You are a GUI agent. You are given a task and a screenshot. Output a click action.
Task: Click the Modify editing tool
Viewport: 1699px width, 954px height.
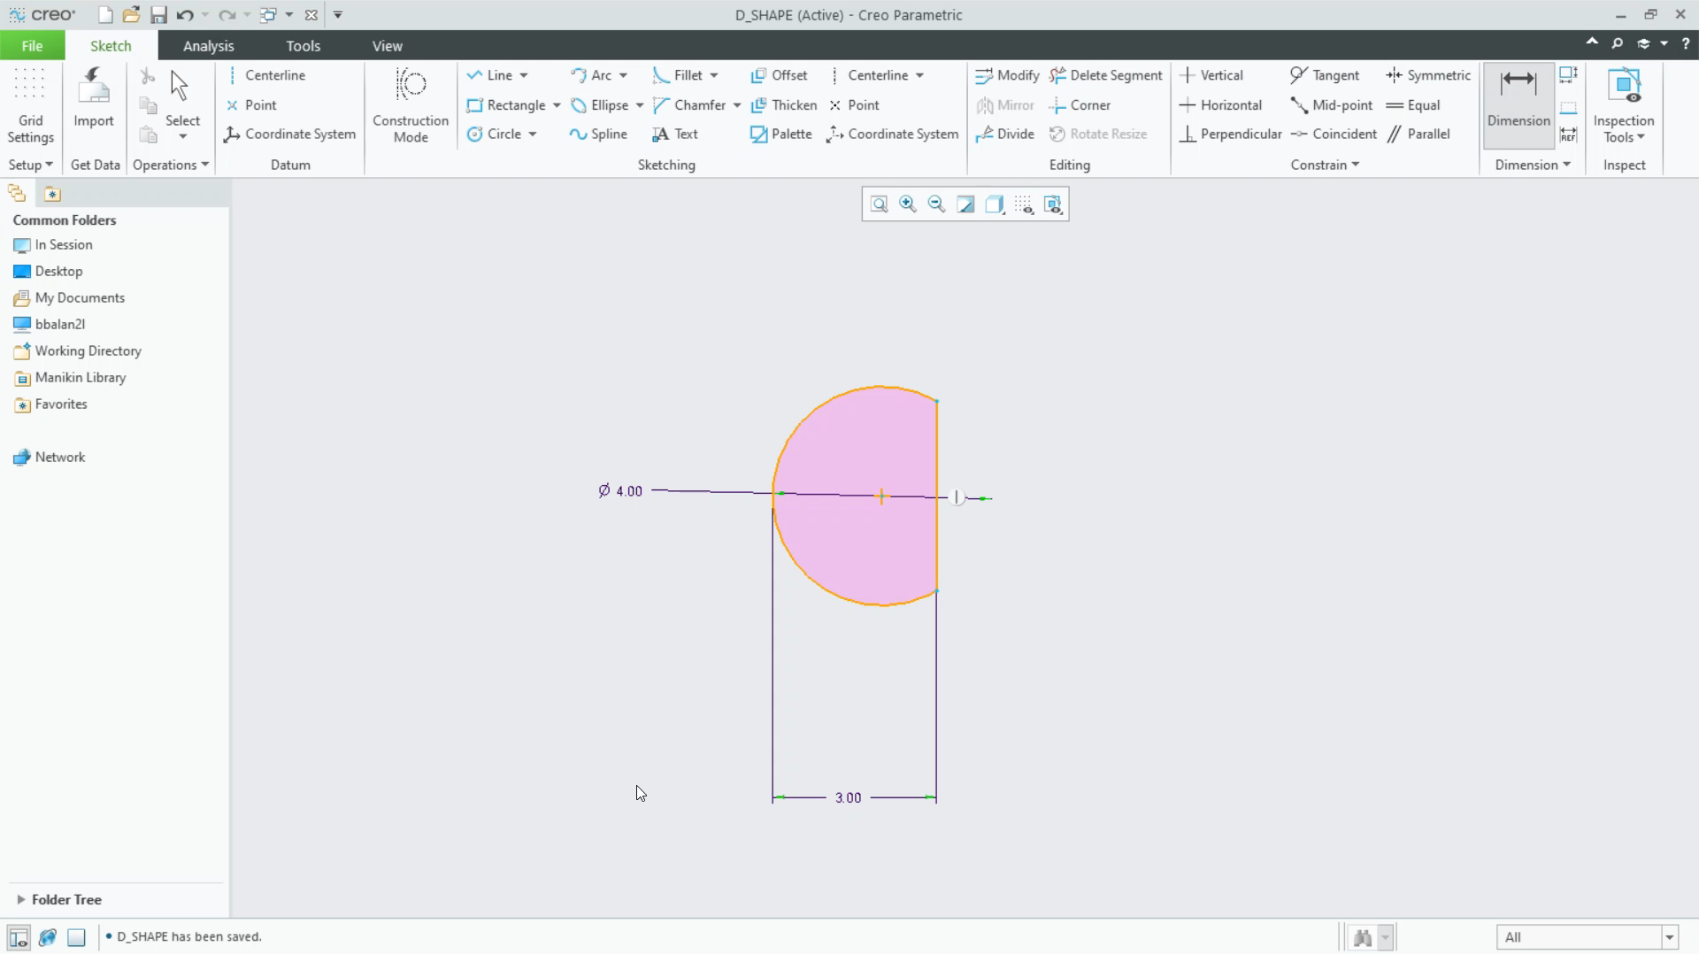pos(1007,75)
